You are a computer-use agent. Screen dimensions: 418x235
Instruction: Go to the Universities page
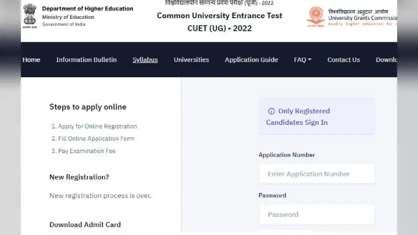[191, 60]
